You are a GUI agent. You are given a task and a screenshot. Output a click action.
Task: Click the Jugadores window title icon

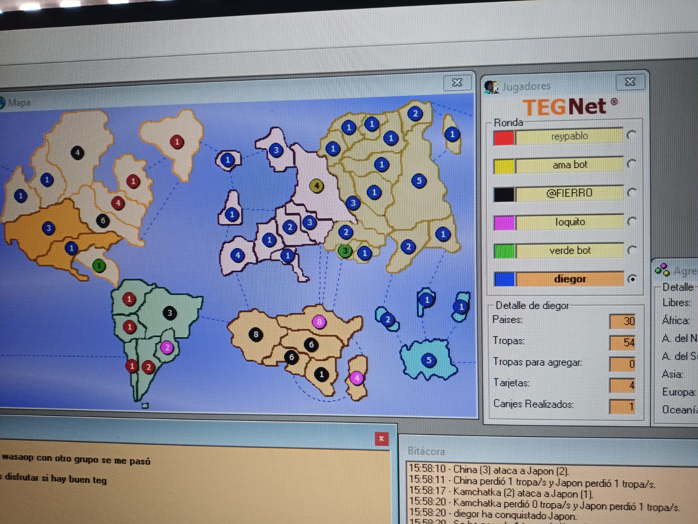[x=492, y=87]
